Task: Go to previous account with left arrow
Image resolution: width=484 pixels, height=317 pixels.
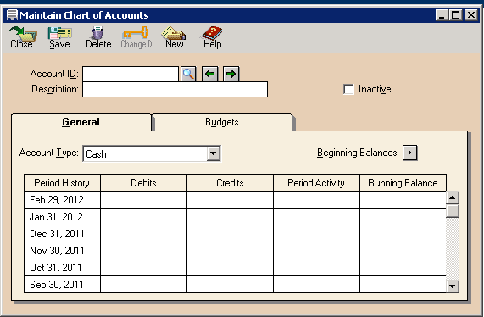Action: (x=210, y=74)
